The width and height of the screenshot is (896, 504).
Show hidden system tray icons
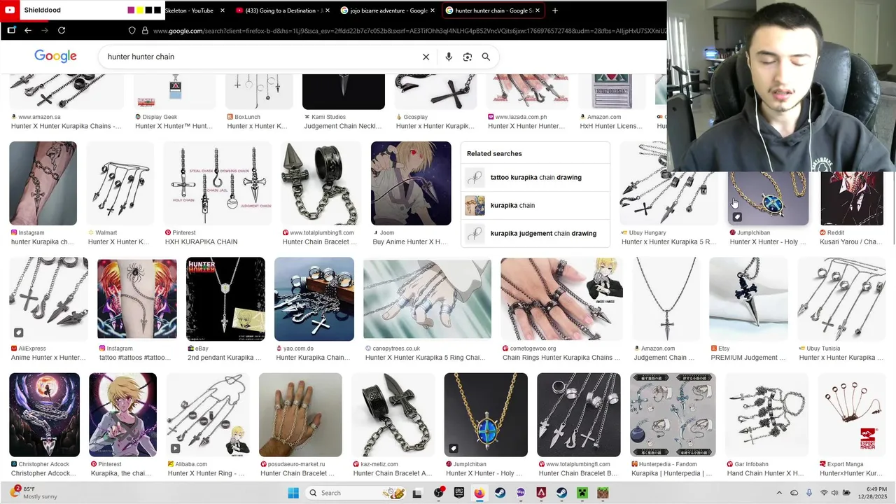click(x=780, y=493)
